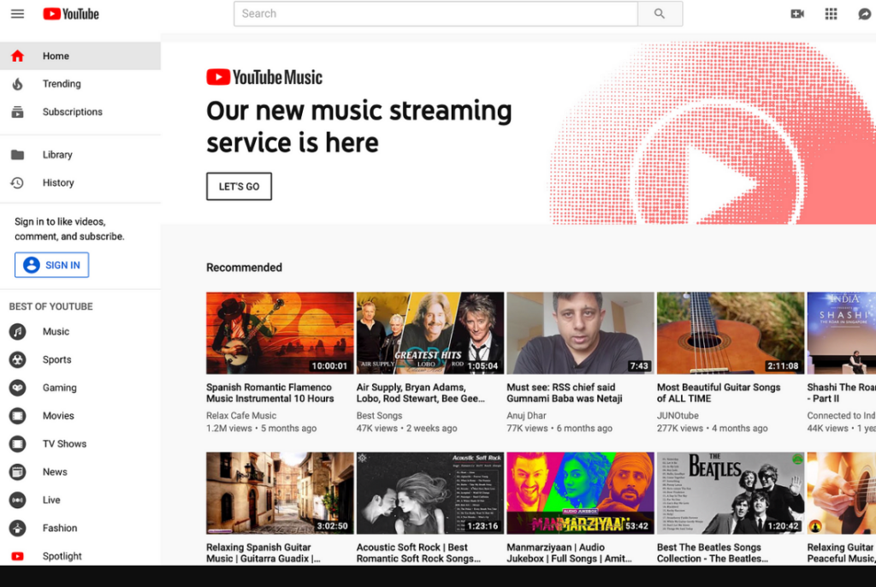This screenshot has height=587, width=876.
Task: Open Sports category link
Action: pyautogui.click(x=80, y=359)
